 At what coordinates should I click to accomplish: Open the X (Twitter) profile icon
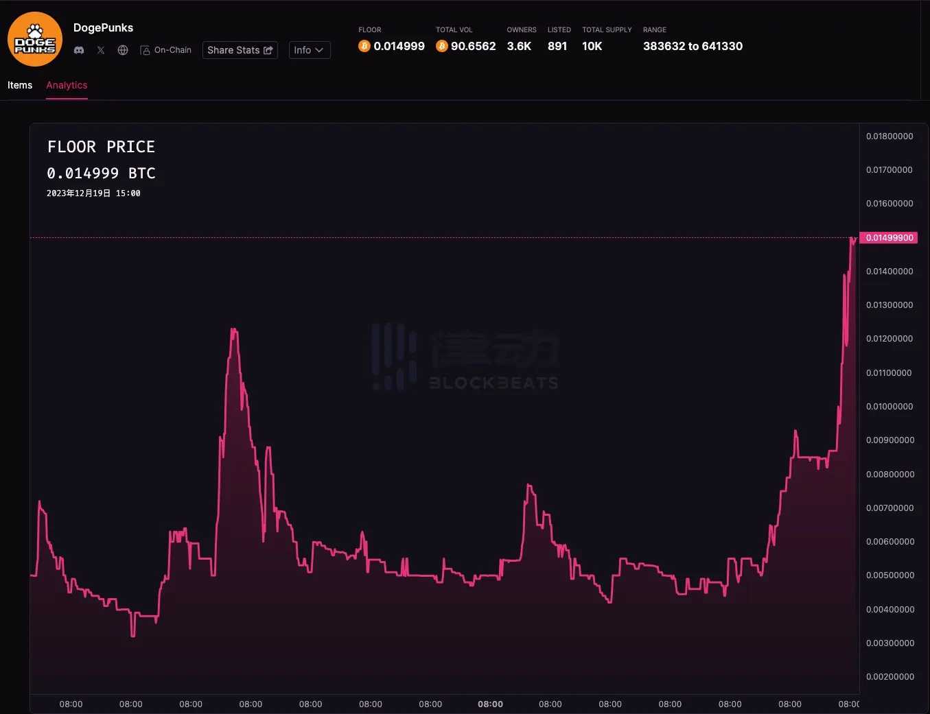coord(101,50)
